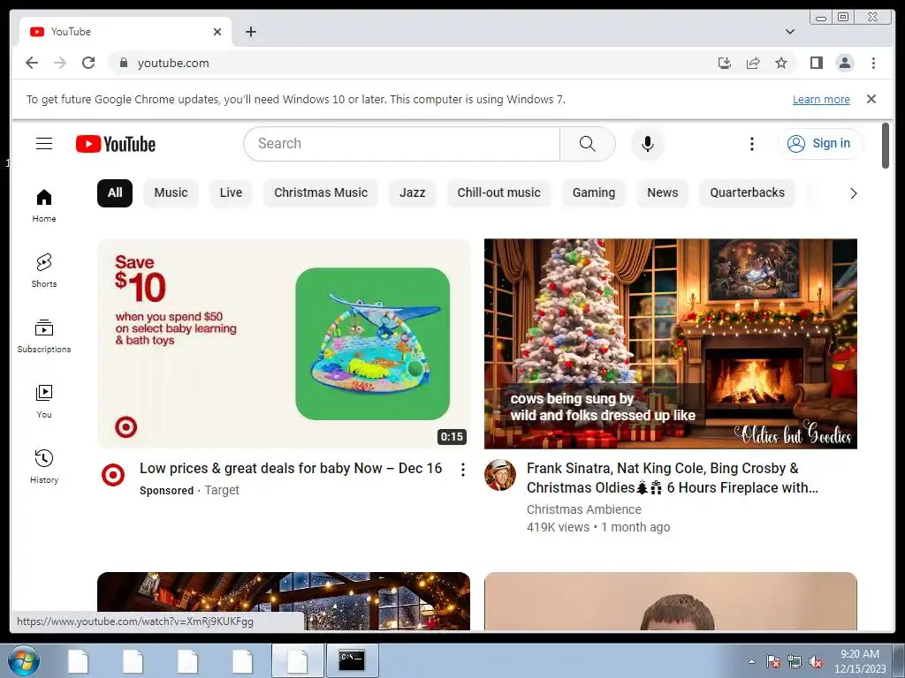Open the You section in sidebar
This screenshot has width=905, height=678.
pos(44,402)
